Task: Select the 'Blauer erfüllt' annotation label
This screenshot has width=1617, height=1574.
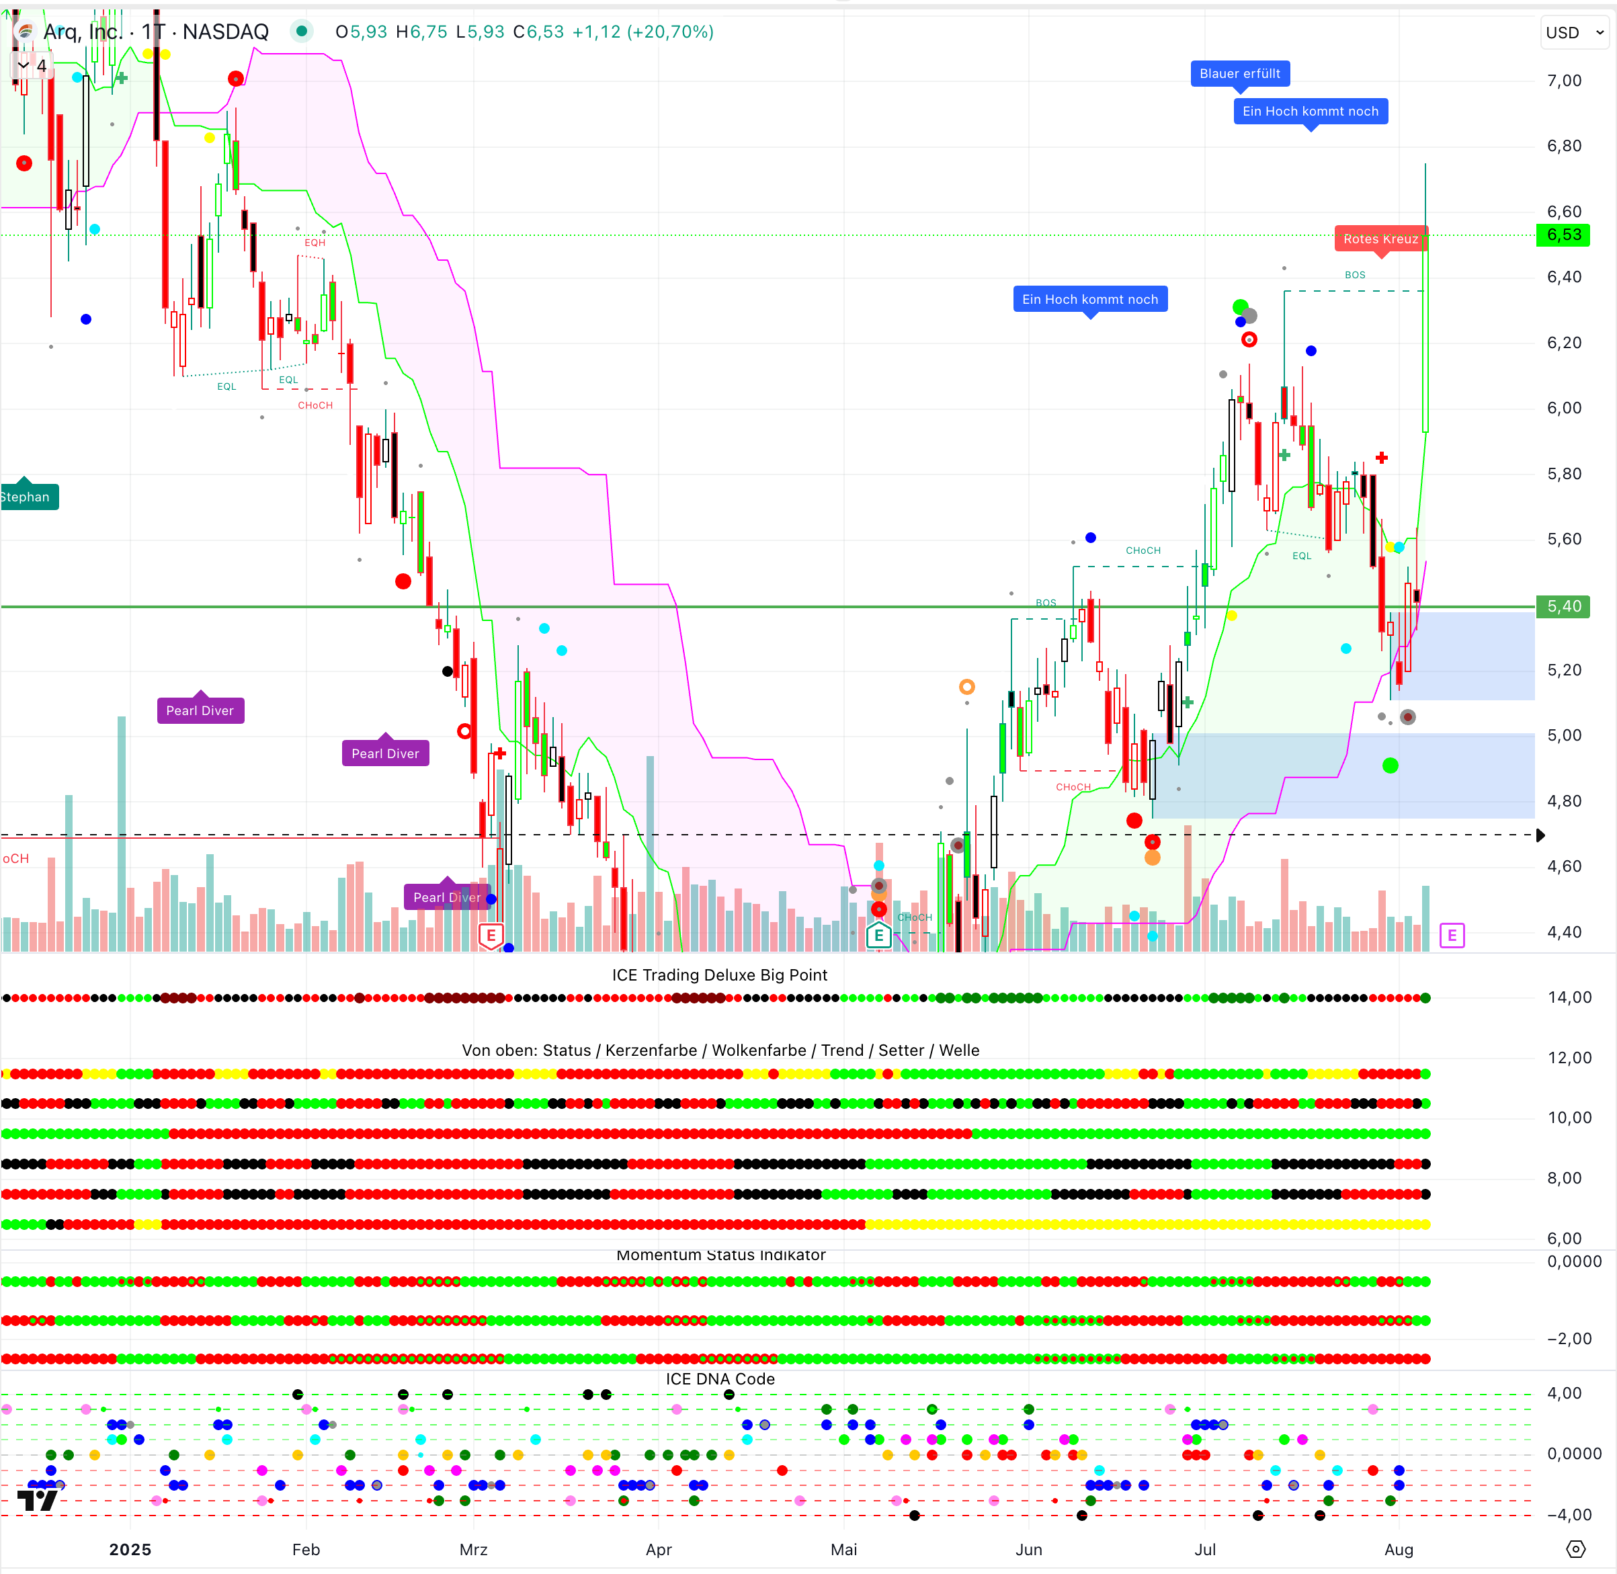Action: point(1239,73)
